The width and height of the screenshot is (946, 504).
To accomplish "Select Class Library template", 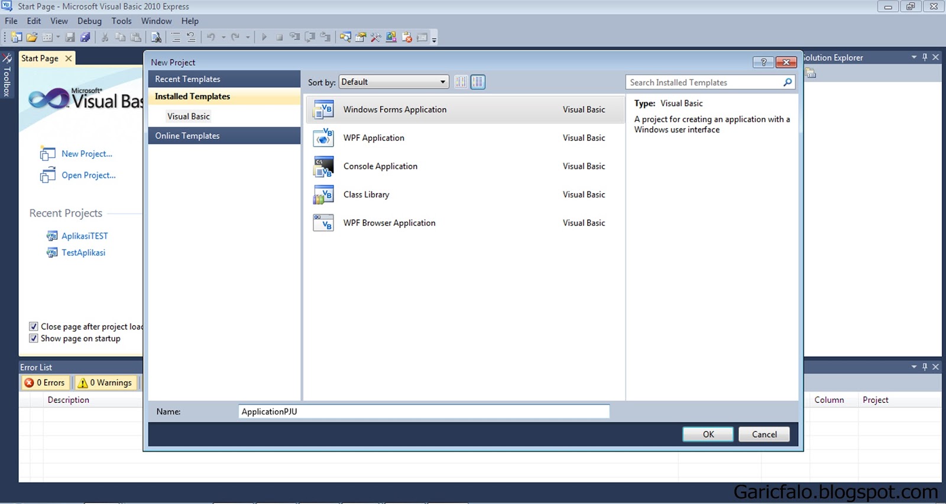I will (465, 195).
